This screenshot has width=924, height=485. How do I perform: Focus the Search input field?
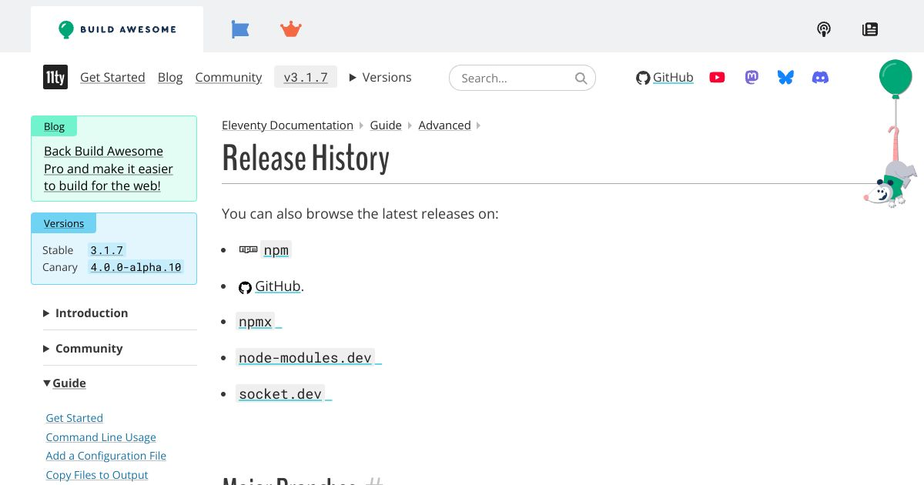[x=522, y=78]
